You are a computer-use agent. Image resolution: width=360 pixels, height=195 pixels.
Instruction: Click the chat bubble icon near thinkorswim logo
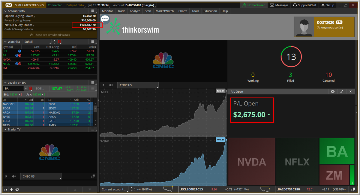pos(105,19)
